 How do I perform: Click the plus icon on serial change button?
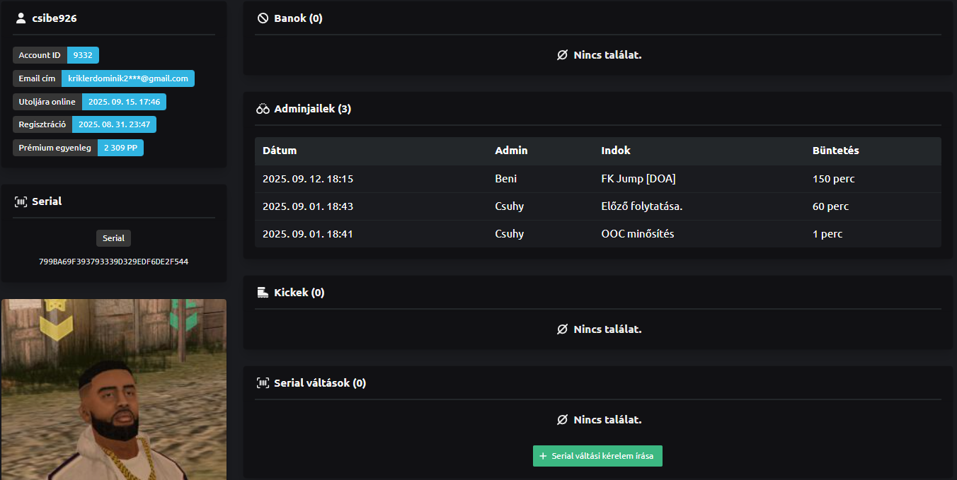[x=543, y=457]
